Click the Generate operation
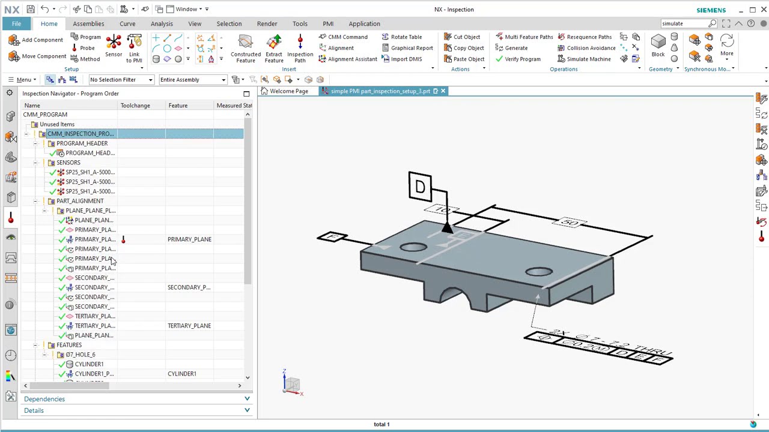The image size is (769, 432). (x=511, y=48)
